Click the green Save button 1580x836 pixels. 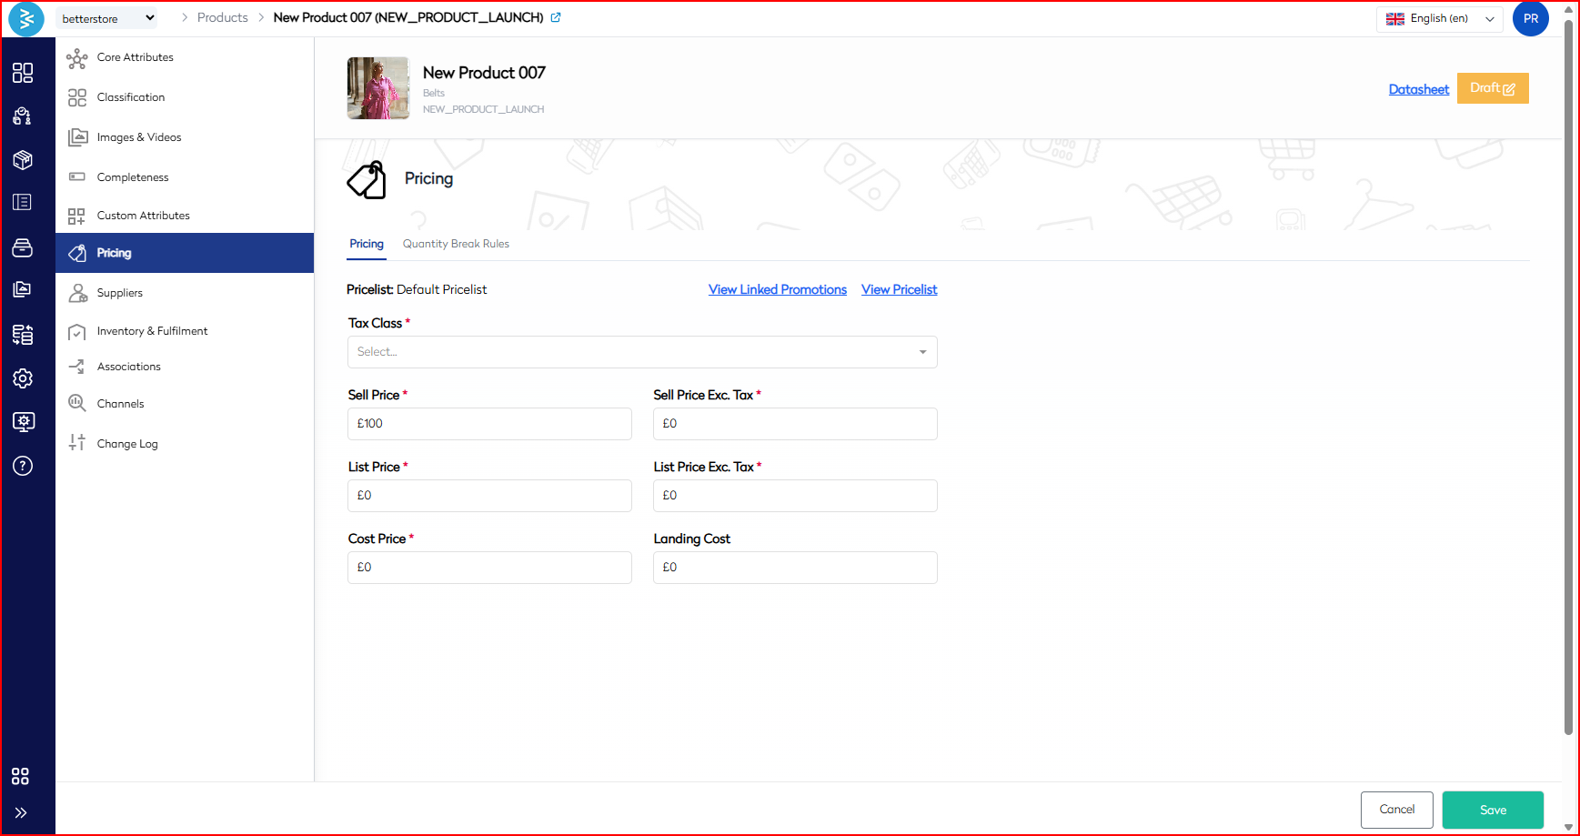tap(1492, 810)
